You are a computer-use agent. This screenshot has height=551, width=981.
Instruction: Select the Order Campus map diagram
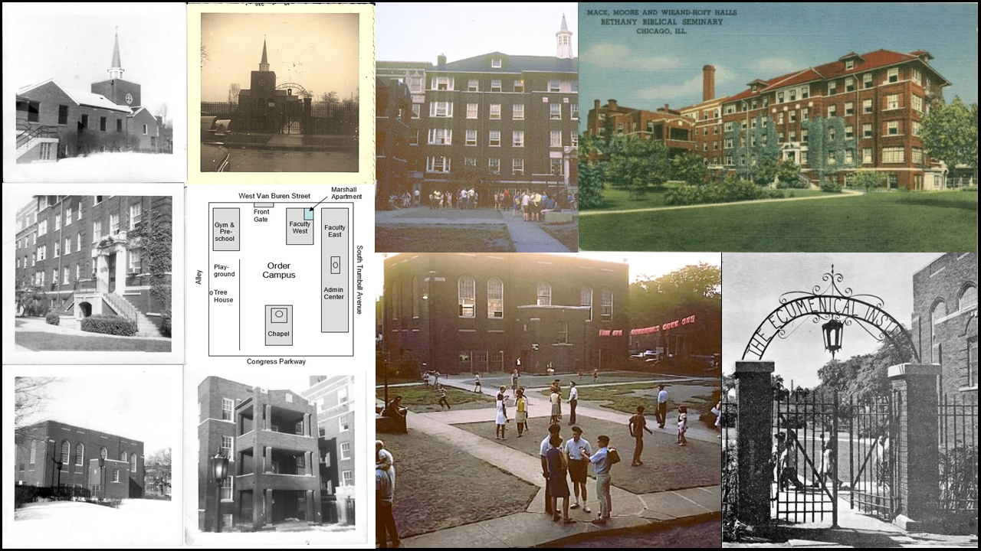point(281,275)
